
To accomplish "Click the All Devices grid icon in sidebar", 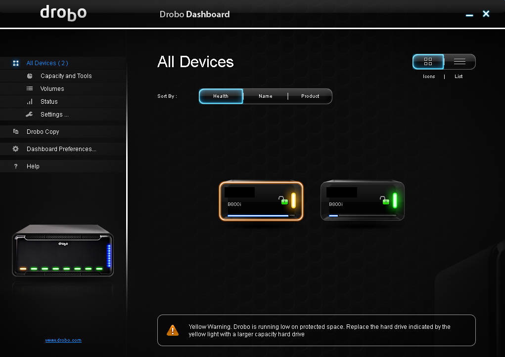I will pos(16,63).
